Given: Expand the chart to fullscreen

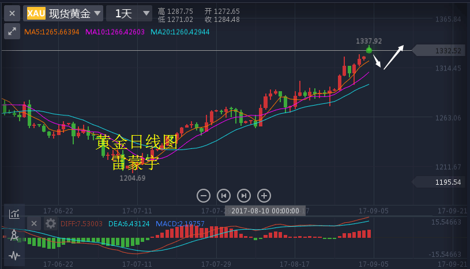Looking at the screenshot, I should 12,31.
